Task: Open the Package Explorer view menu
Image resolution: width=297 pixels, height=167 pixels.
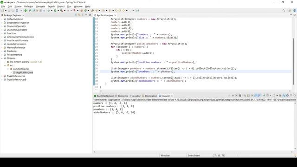Action: pyautogui.click(x=83, y=15)
